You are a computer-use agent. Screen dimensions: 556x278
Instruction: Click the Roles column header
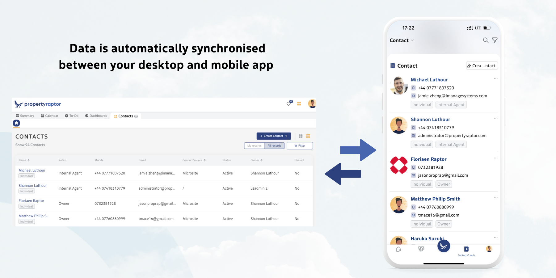[62, 160]
